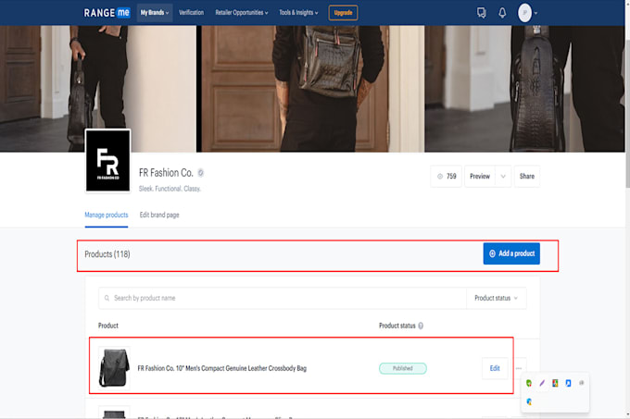Viewport: 630px width, 419px height.
Task: Click the Share button
Action: point(527,177)
